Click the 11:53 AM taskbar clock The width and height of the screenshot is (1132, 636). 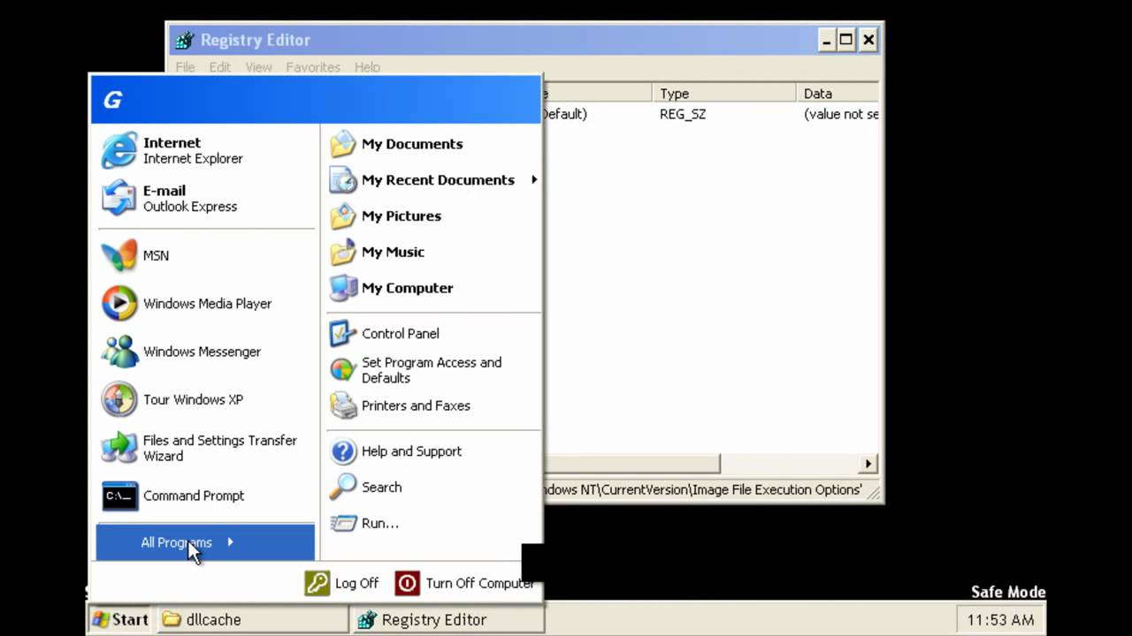(1000, 619)
